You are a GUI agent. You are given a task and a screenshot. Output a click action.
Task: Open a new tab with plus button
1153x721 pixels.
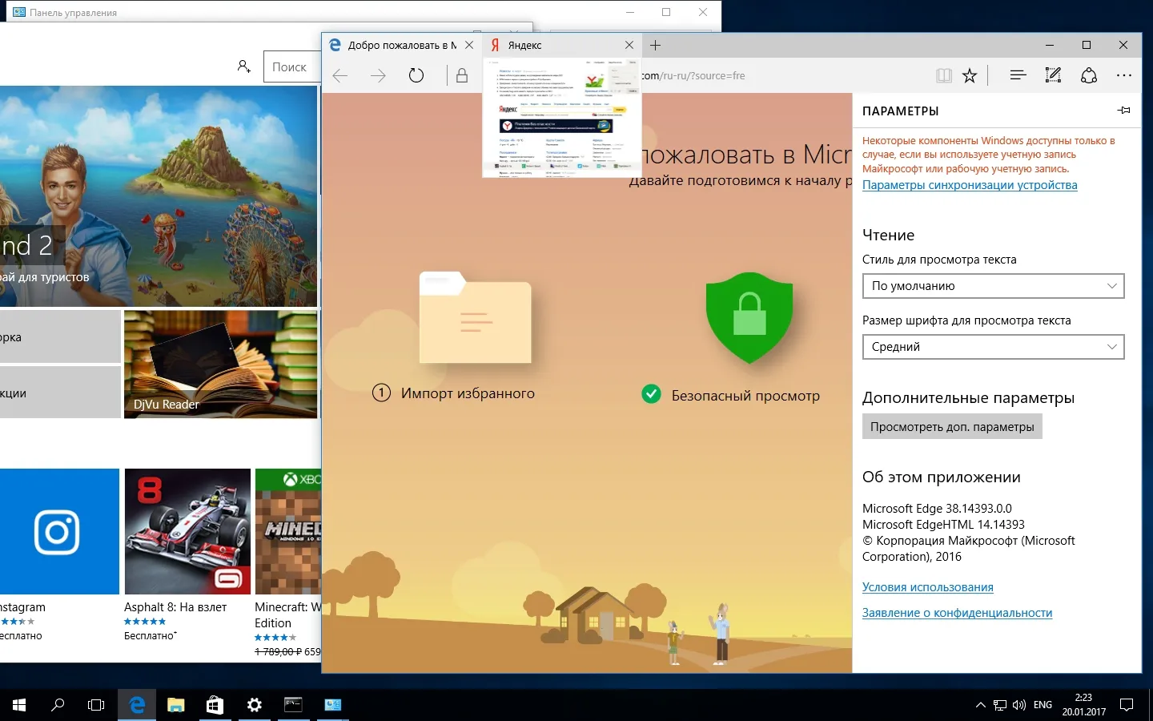click(x=655, y=45)
